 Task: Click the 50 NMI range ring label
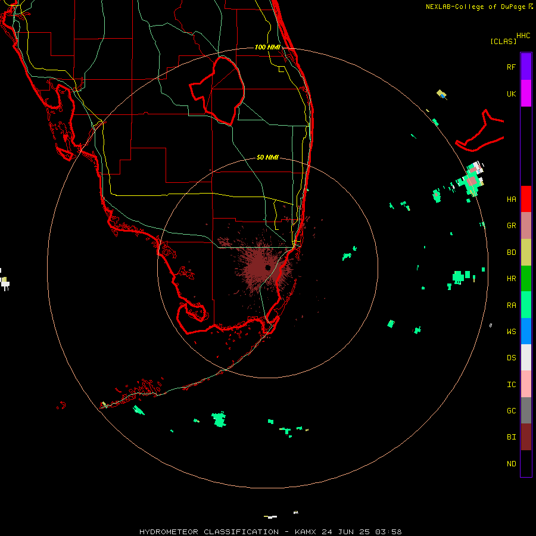267,157
